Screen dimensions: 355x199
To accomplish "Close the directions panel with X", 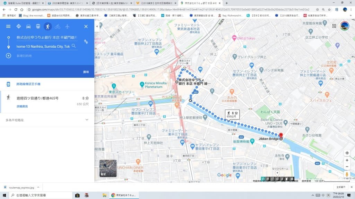I will pos(86,27).
